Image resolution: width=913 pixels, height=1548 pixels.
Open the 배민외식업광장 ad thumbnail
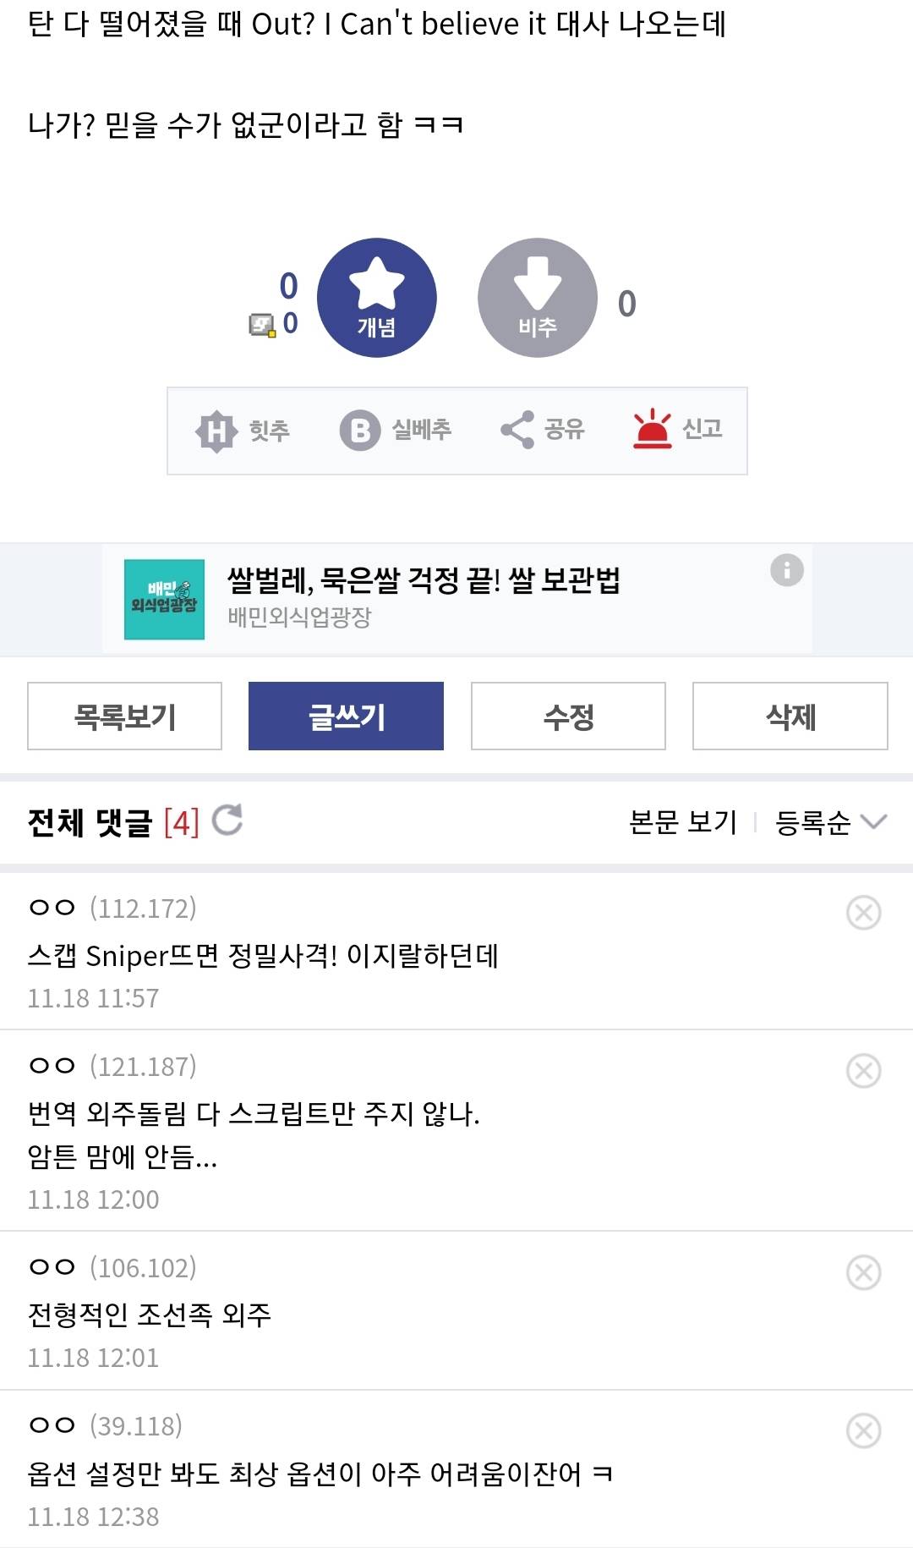click(164, 599)
